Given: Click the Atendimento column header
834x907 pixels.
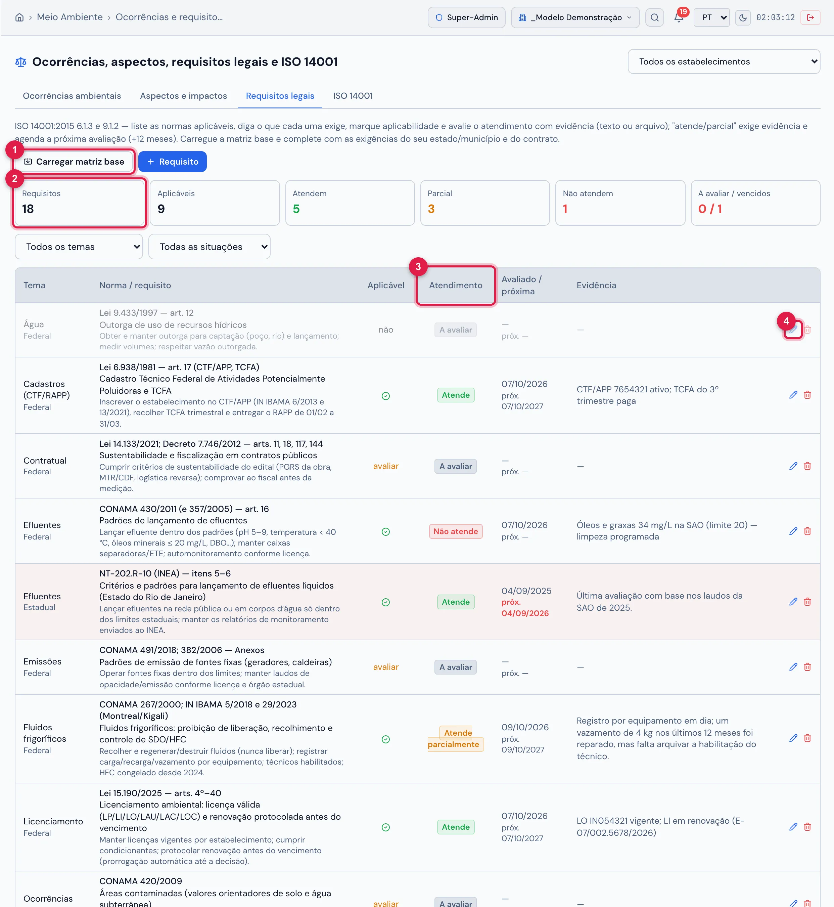Looking at the screenshot, I should [x=455, y=285].
